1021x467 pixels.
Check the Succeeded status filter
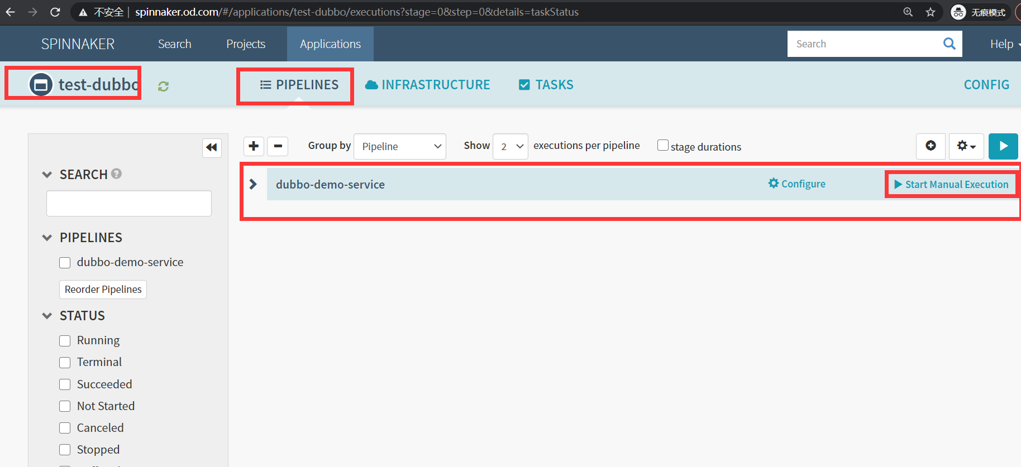pos(65,384)
